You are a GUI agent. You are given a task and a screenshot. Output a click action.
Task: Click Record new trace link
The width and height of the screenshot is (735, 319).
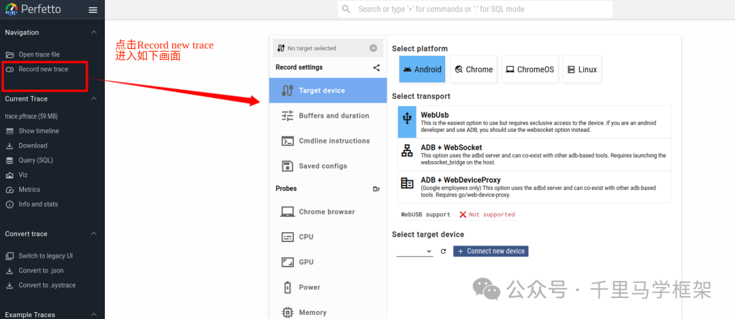pyautogui.click(x=43, y=69)
